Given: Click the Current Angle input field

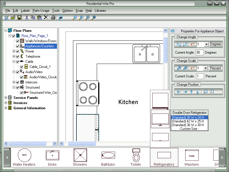Looking at the screenshot, I should click(x=199, y=52).
